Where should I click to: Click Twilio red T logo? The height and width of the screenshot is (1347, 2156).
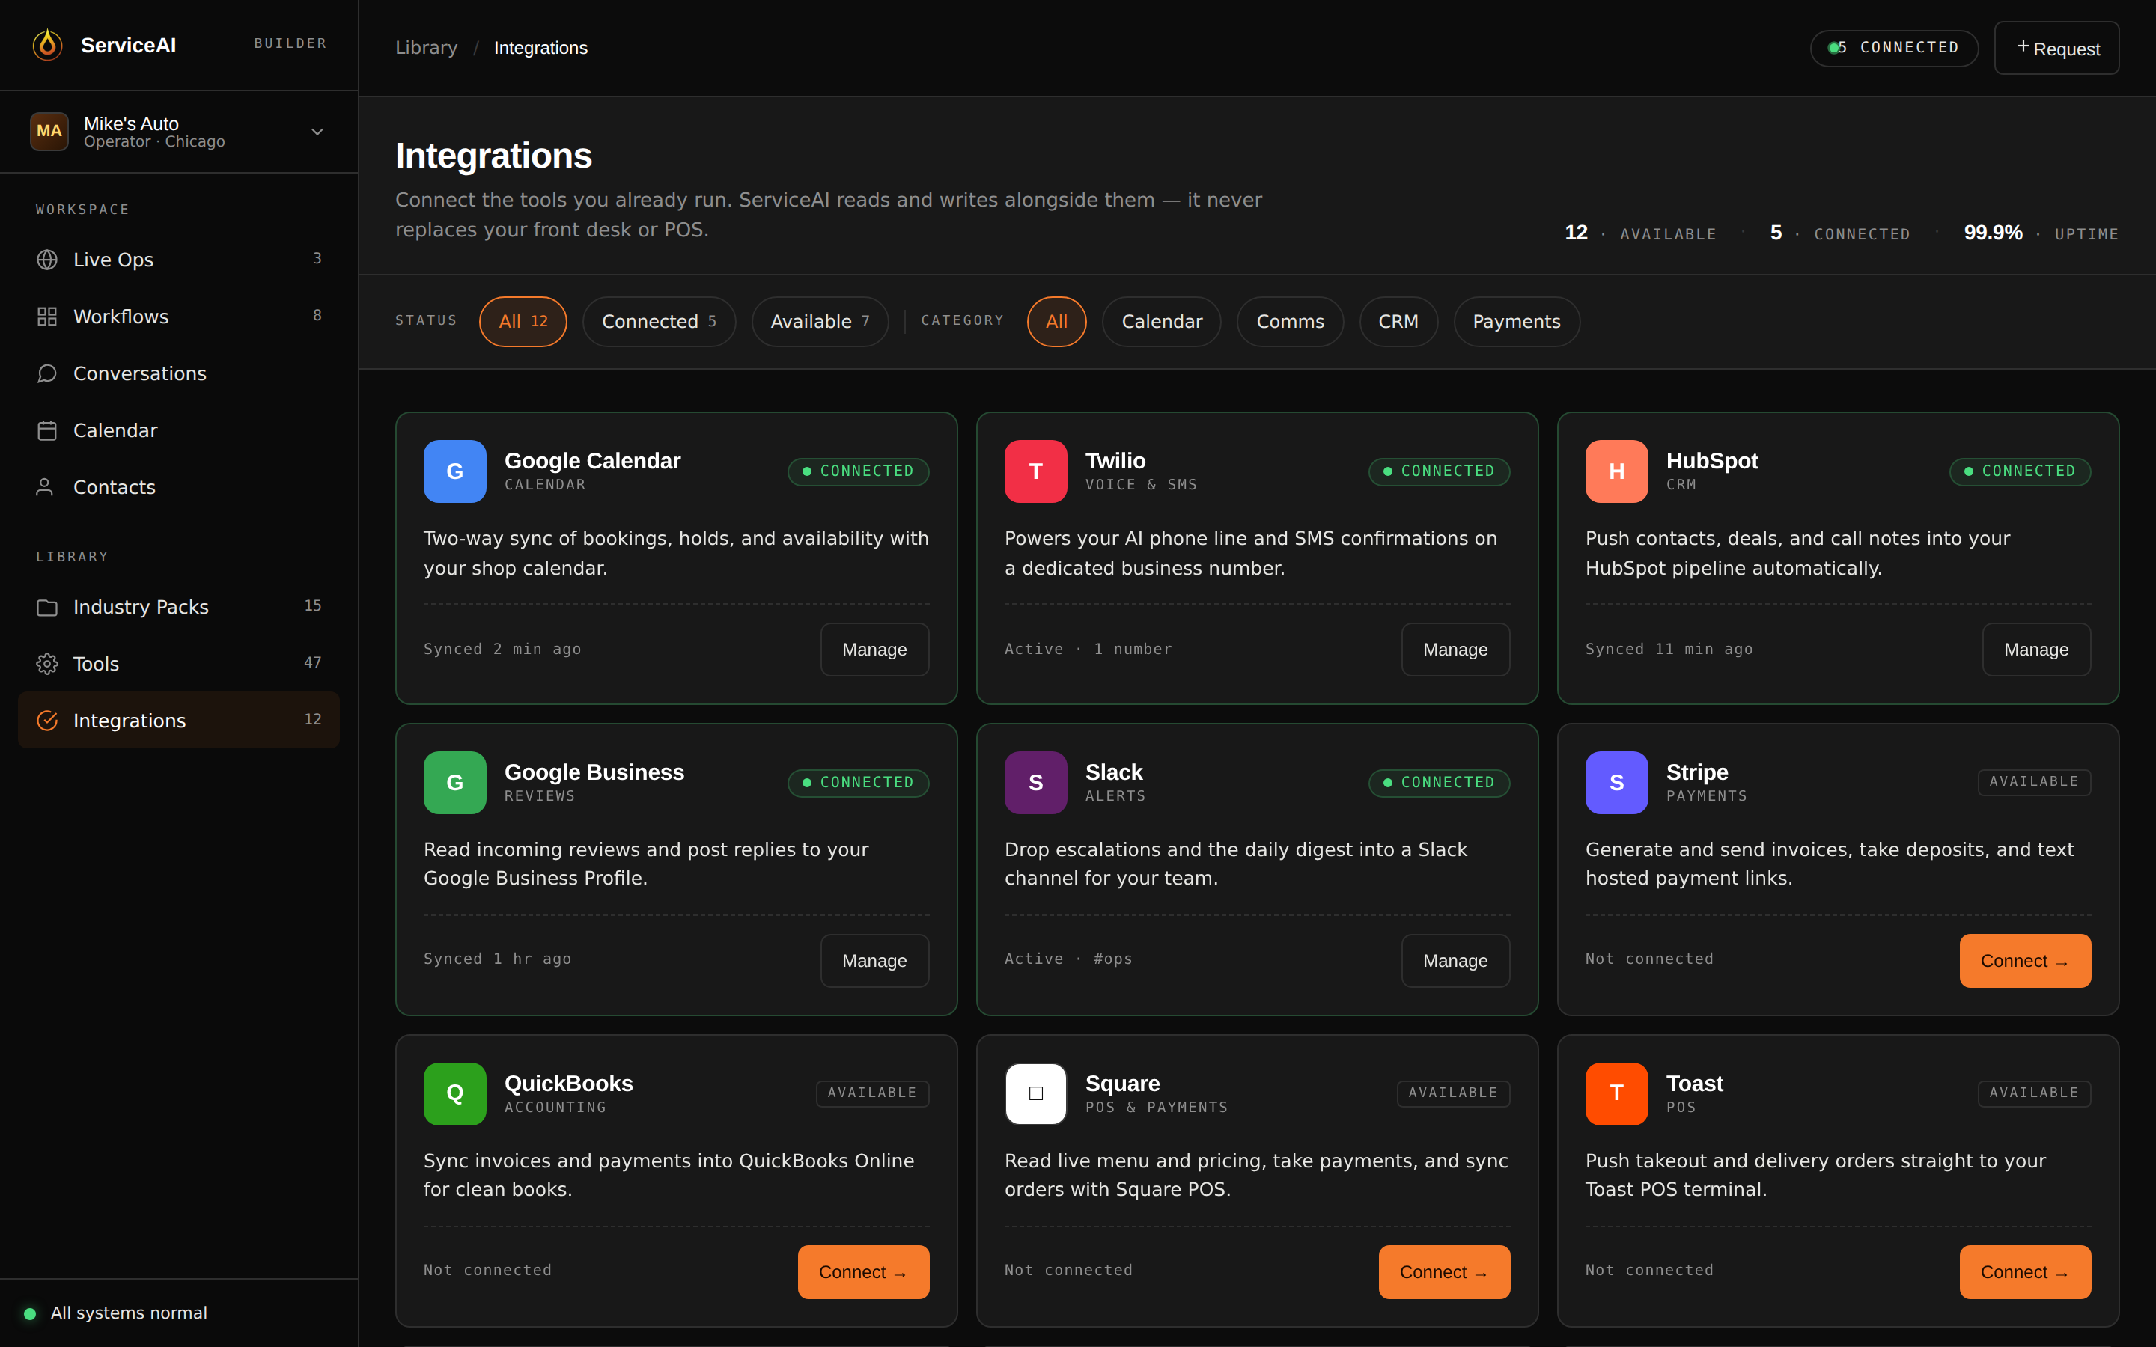1036,471
